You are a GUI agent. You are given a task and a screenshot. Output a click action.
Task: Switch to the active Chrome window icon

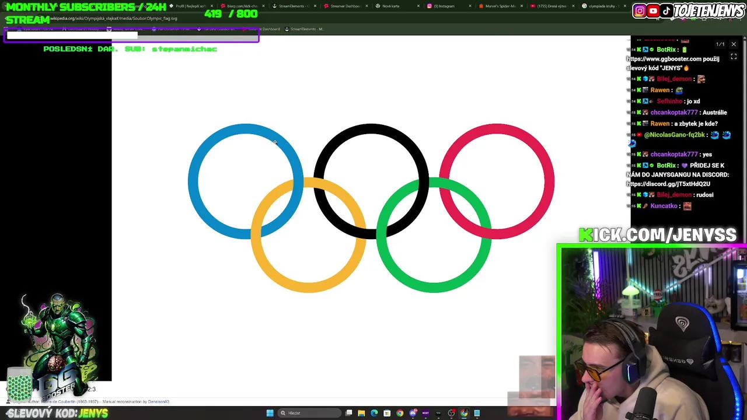tap(464, 413)
